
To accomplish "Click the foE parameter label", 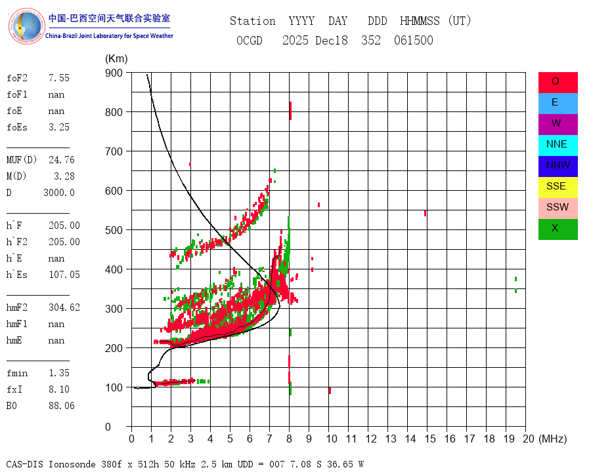I will point(14,111).
